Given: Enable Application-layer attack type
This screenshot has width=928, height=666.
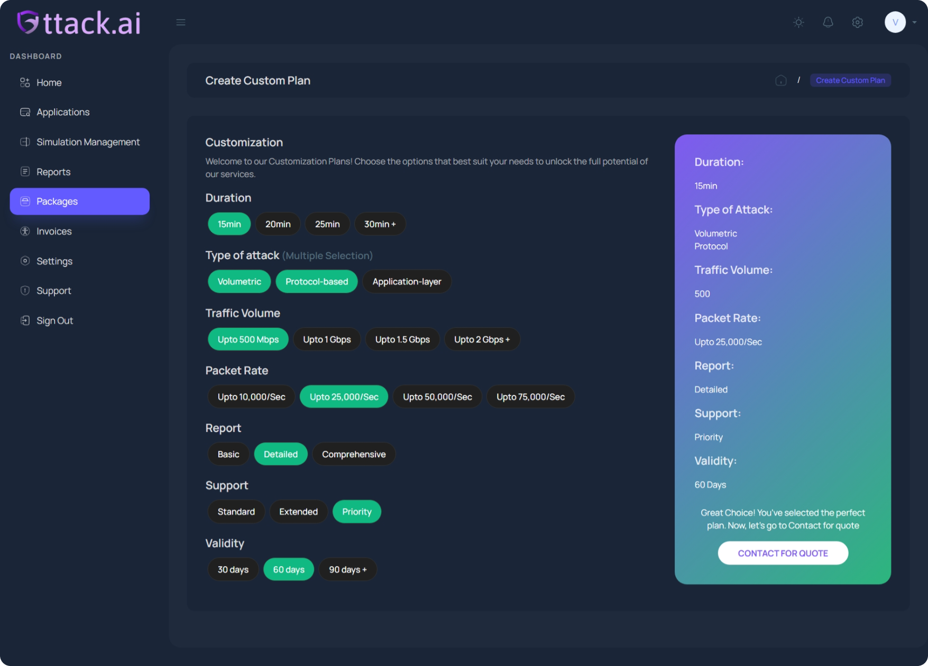Looking at the screenshot, I should pos(407,282).
